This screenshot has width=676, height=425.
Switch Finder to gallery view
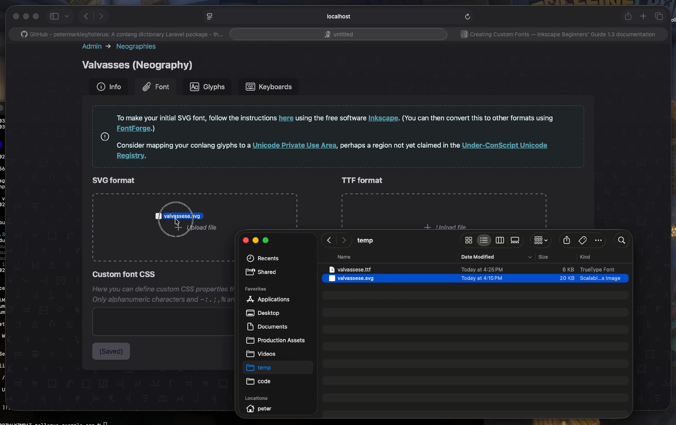click(x=515, y=240)
